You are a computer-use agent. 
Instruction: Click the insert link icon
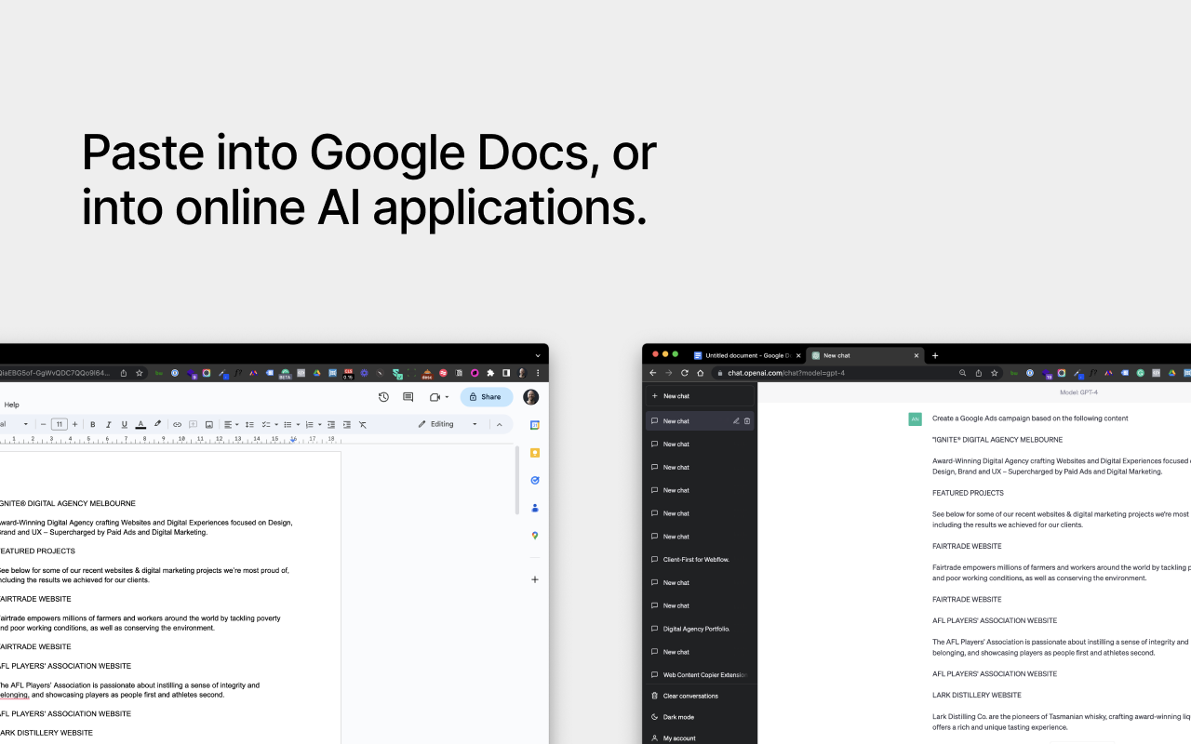click(x=177, y=424)
